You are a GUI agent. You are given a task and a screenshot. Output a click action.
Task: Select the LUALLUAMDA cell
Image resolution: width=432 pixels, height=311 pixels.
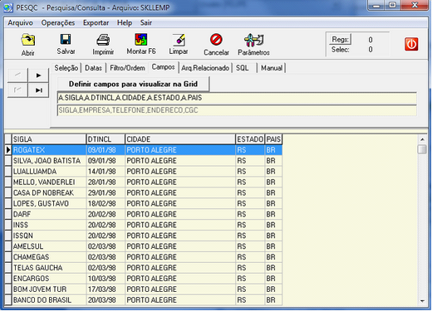coord(49,172)
